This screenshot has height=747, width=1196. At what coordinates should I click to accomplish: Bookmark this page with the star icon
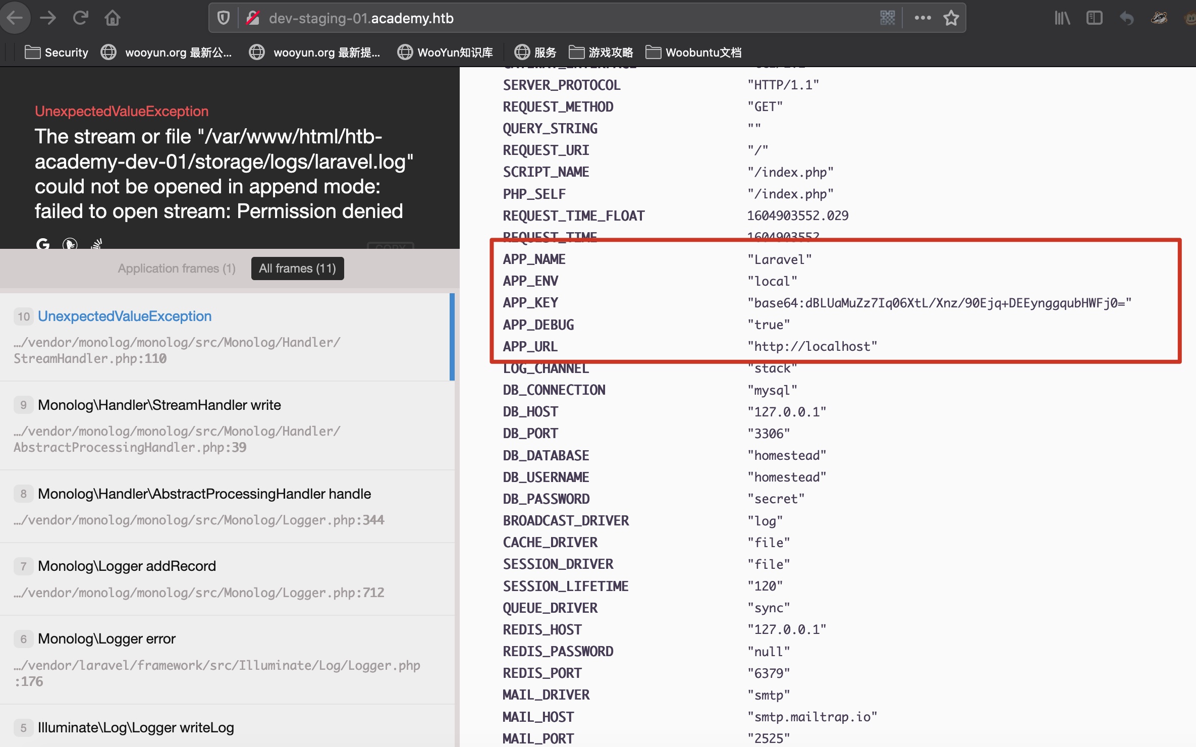(x=951, y=18)
